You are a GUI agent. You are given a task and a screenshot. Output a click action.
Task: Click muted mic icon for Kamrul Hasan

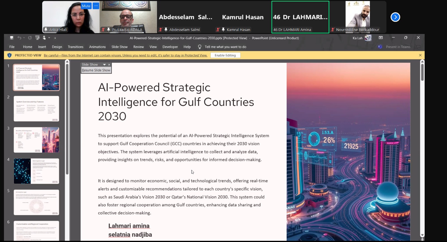point(218,30)
